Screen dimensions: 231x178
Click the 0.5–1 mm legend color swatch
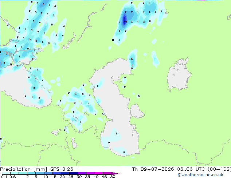pos(15,173)
